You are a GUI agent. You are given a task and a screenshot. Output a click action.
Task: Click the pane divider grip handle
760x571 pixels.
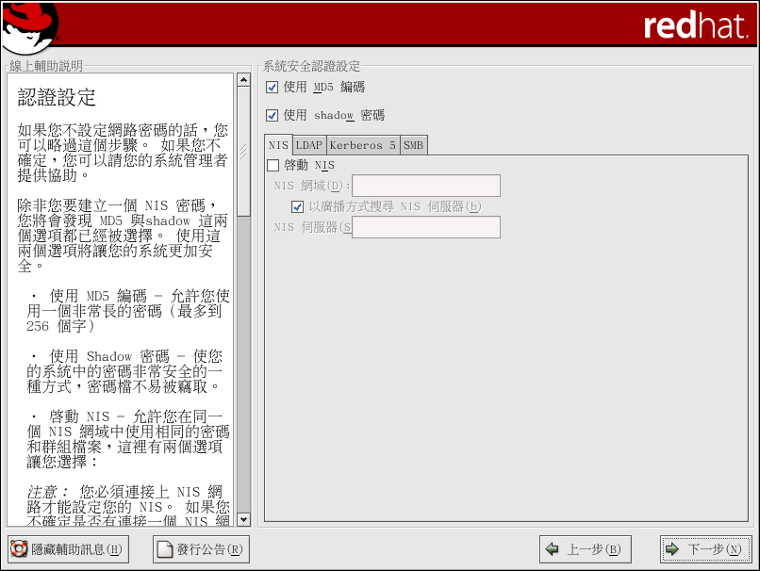coord(243,149)
